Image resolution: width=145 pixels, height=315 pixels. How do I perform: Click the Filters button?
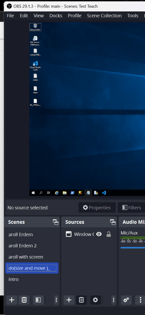pos(132,208)
